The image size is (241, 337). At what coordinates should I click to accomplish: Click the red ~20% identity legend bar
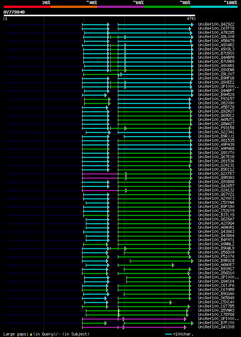(x=27, y=7)
